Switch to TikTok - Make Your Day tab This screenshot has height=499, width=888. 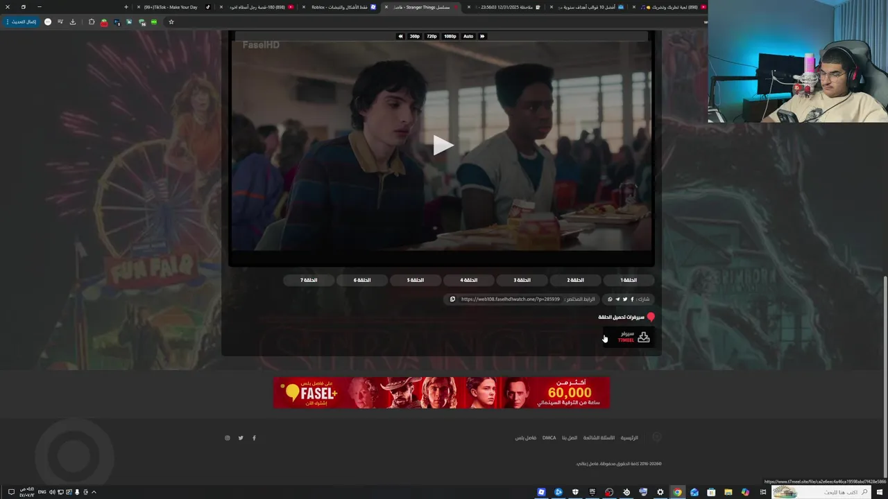(173, 7)
